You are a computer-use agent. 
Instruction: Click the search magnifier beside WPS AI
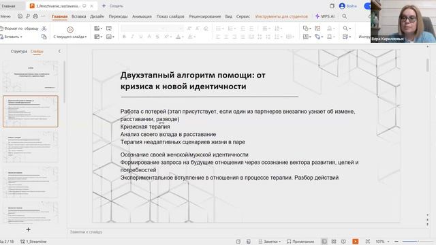[x=345, y=16]
